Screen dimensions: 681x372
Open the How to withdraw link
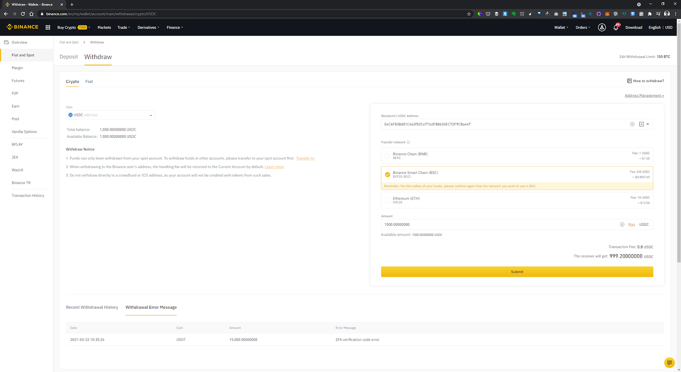click(645, 81)
